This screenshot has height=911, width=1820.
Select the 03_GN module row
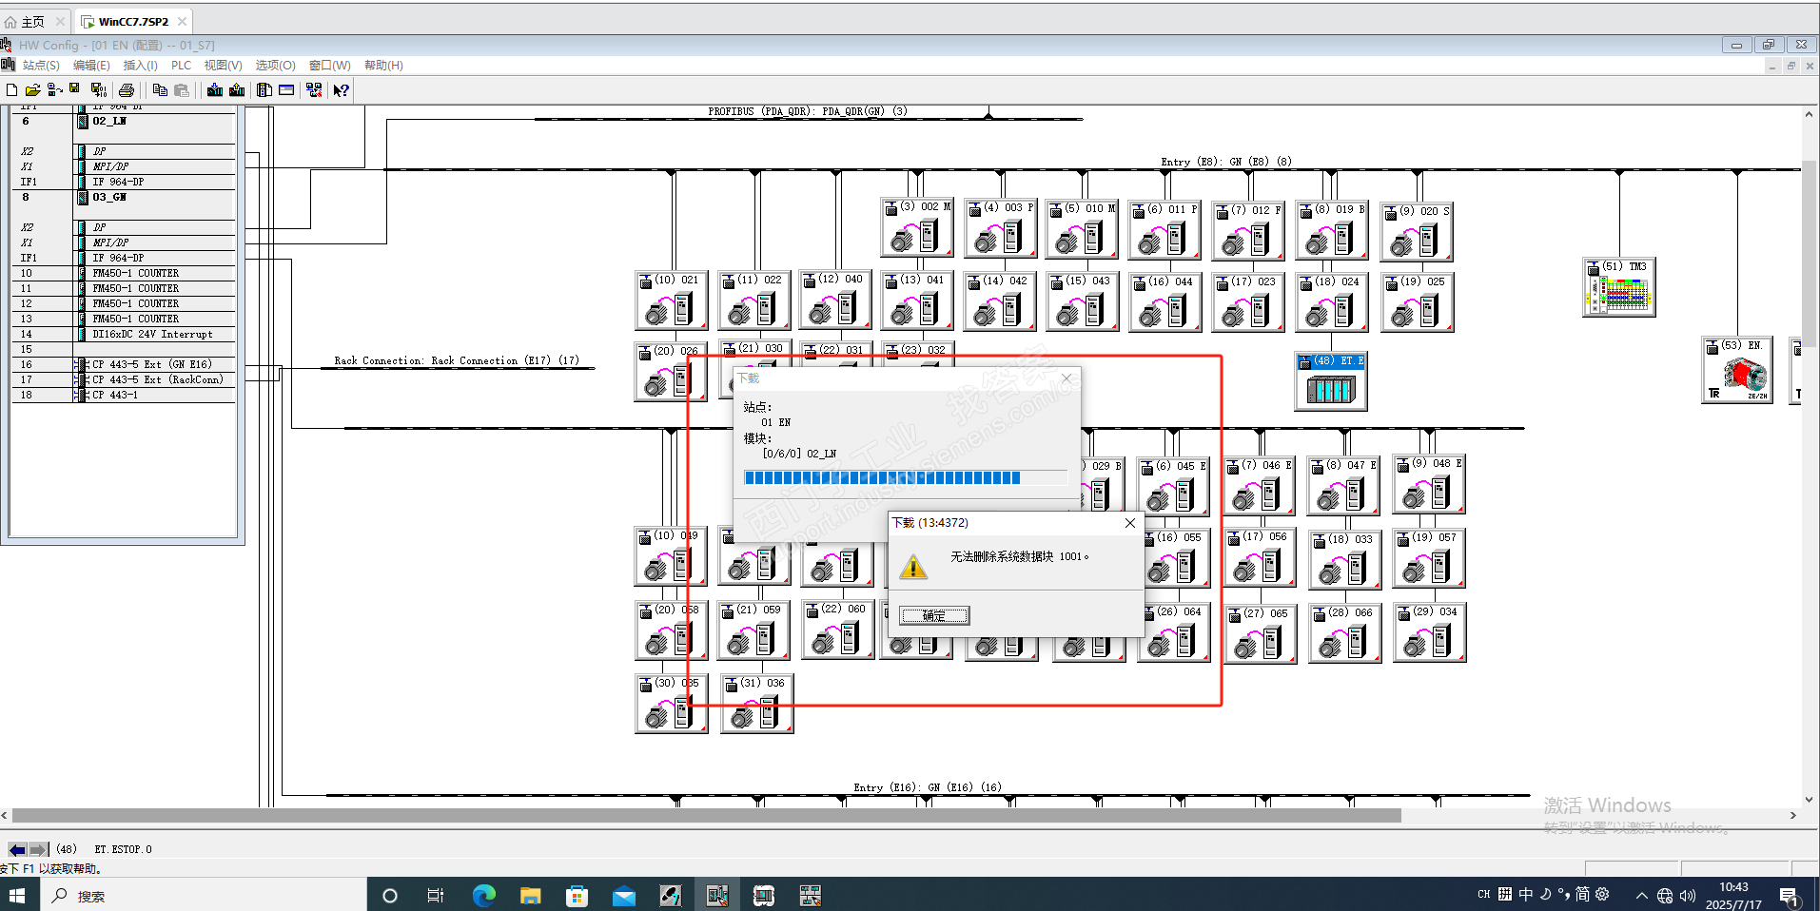click(x=123, y=198)
